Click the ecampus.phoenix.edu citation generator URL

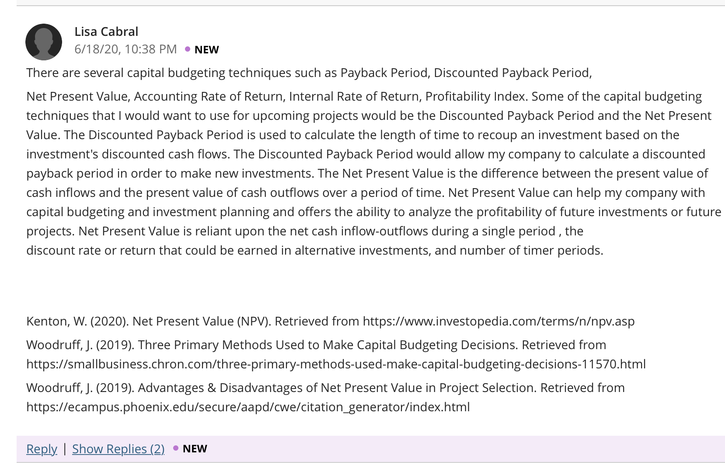pos(248,407)
